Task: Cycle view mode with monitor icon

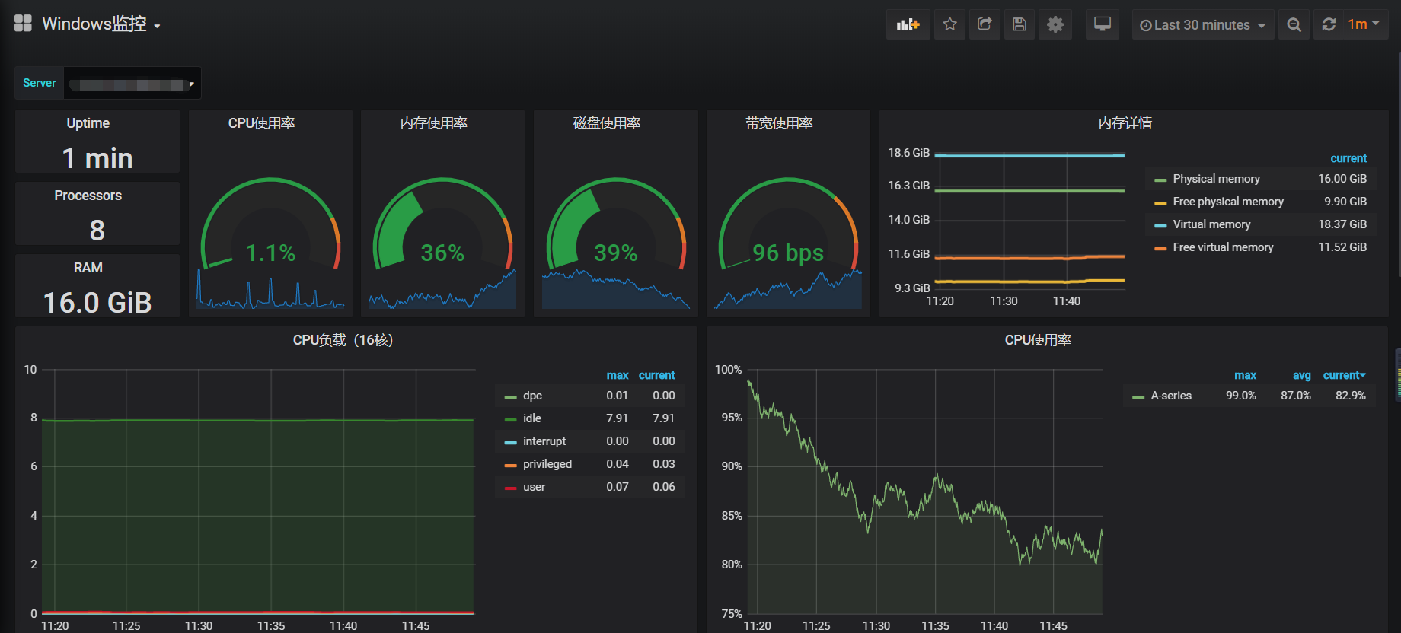Action: [x=1103, y=24]
